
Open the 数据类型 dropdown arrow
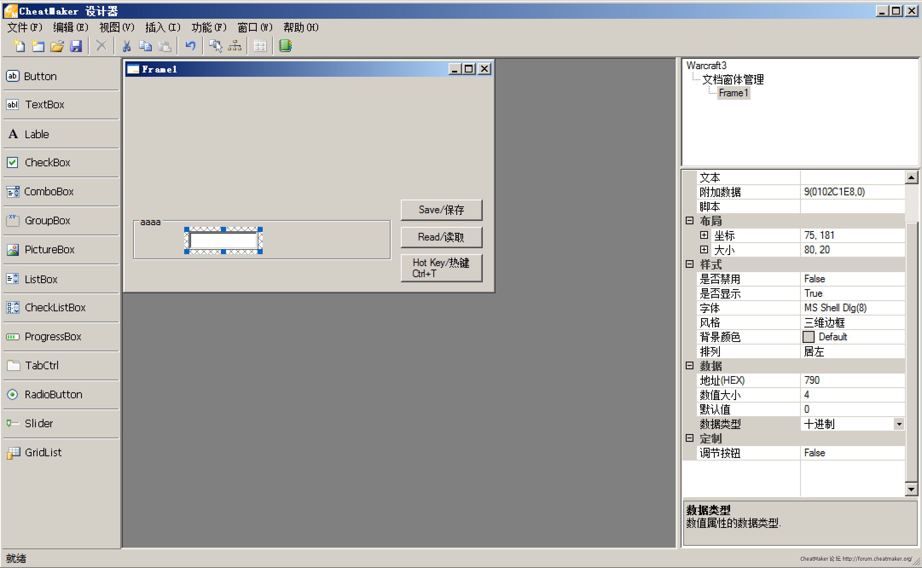(x=899, y=424)
